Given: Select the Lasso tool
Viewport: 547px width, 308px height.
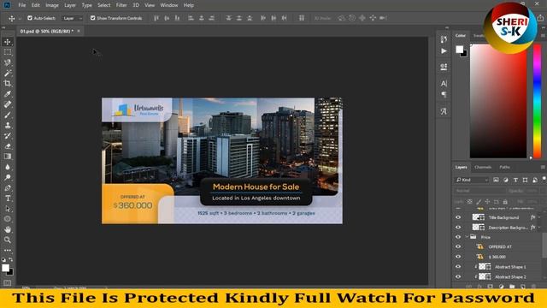Looking at the screenshot, I should point(8,62).
